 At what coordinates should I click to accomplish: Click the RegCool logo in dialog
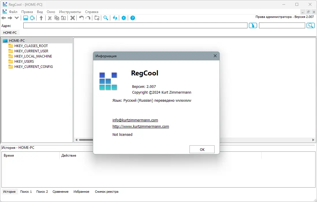tap(108, 81)
